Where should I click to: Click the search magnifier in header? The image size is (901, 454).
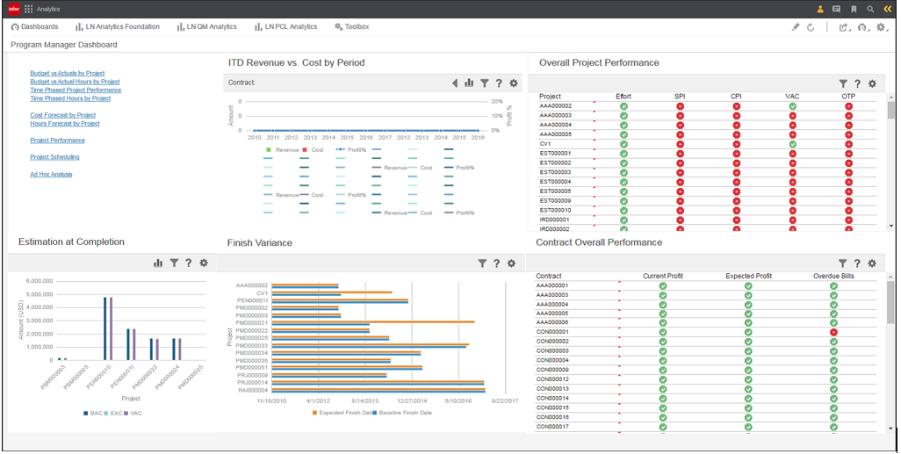pyautogui.click(x=870, y=9)
